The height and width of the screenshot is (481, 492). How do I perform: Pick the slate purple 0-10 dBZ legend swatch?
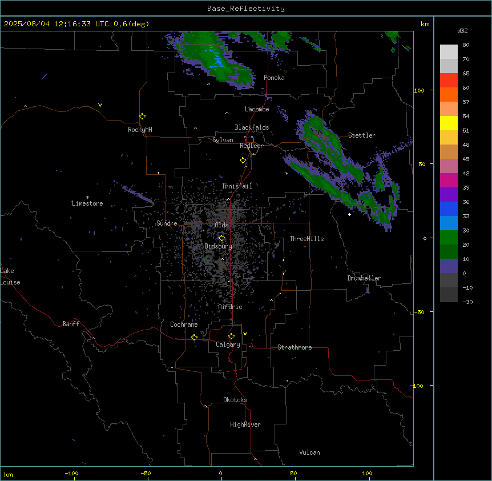[449, 266]
